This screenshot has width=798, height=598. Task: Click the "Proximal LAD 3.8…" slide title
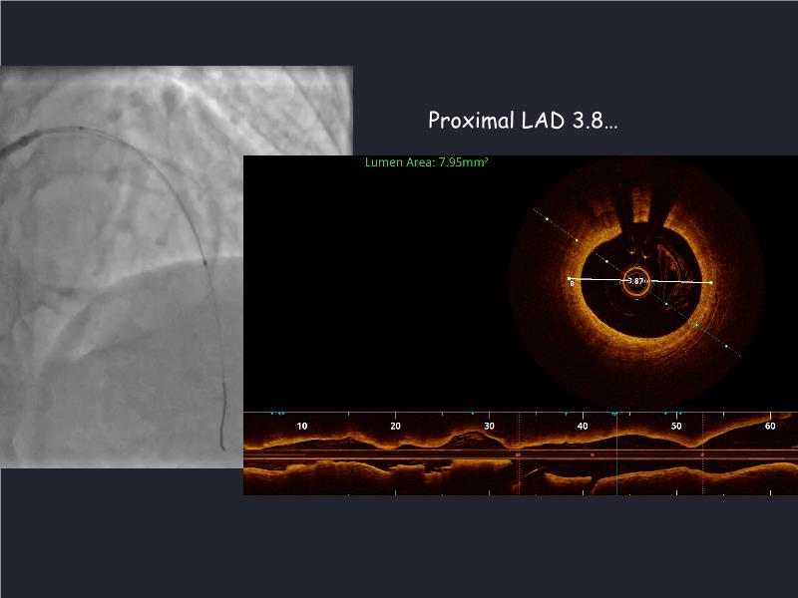click(x=523, y=121)
